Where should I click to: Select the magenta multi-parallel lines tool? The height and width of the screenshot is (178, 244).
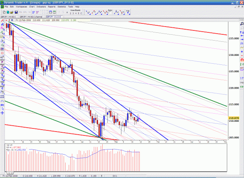(x=2, y=28)
